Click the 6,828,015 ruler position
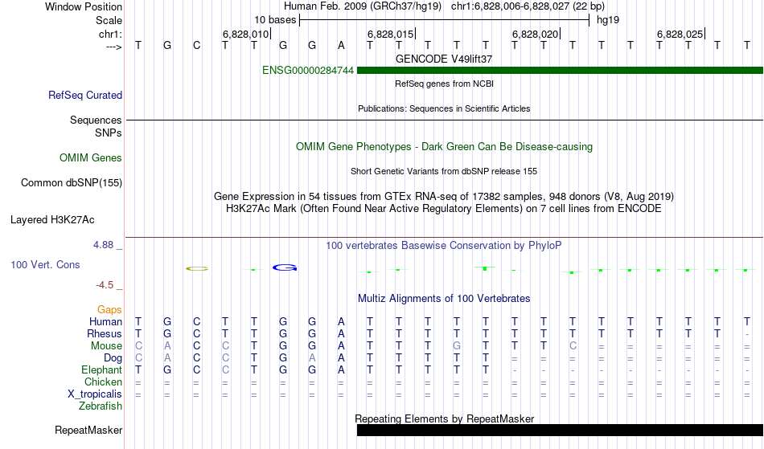The width and height of the screenshot is (764, 449). coord(392,34)
